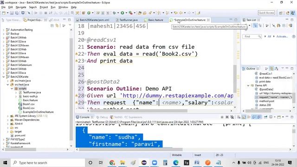This screenshot has height=167, width=297.
Task: Click the Save All toolbar icon
Action: (17, 13)
